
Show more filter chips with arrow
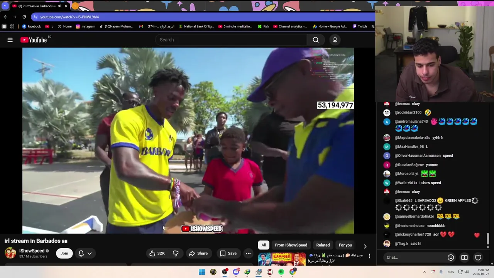coord(365,246)
